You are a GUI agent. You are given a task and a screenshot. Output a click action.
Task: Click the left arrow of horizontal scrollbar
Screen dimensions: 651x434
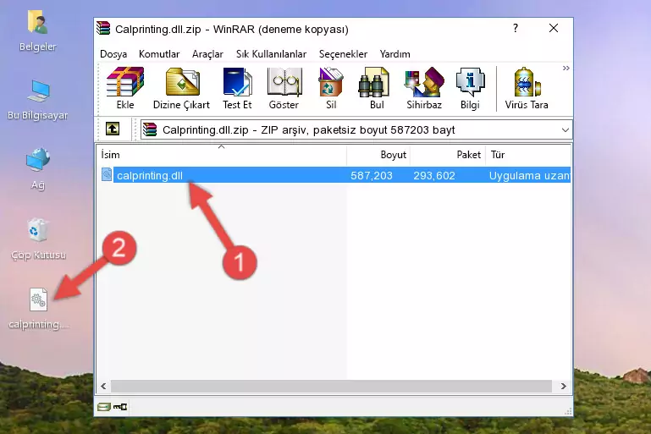point(103,387)
